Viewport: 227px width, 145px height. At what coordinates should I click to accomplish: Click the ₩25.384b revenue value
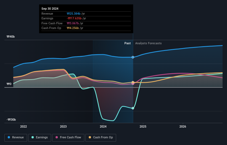pyautogui.click(x=74, y=14)
